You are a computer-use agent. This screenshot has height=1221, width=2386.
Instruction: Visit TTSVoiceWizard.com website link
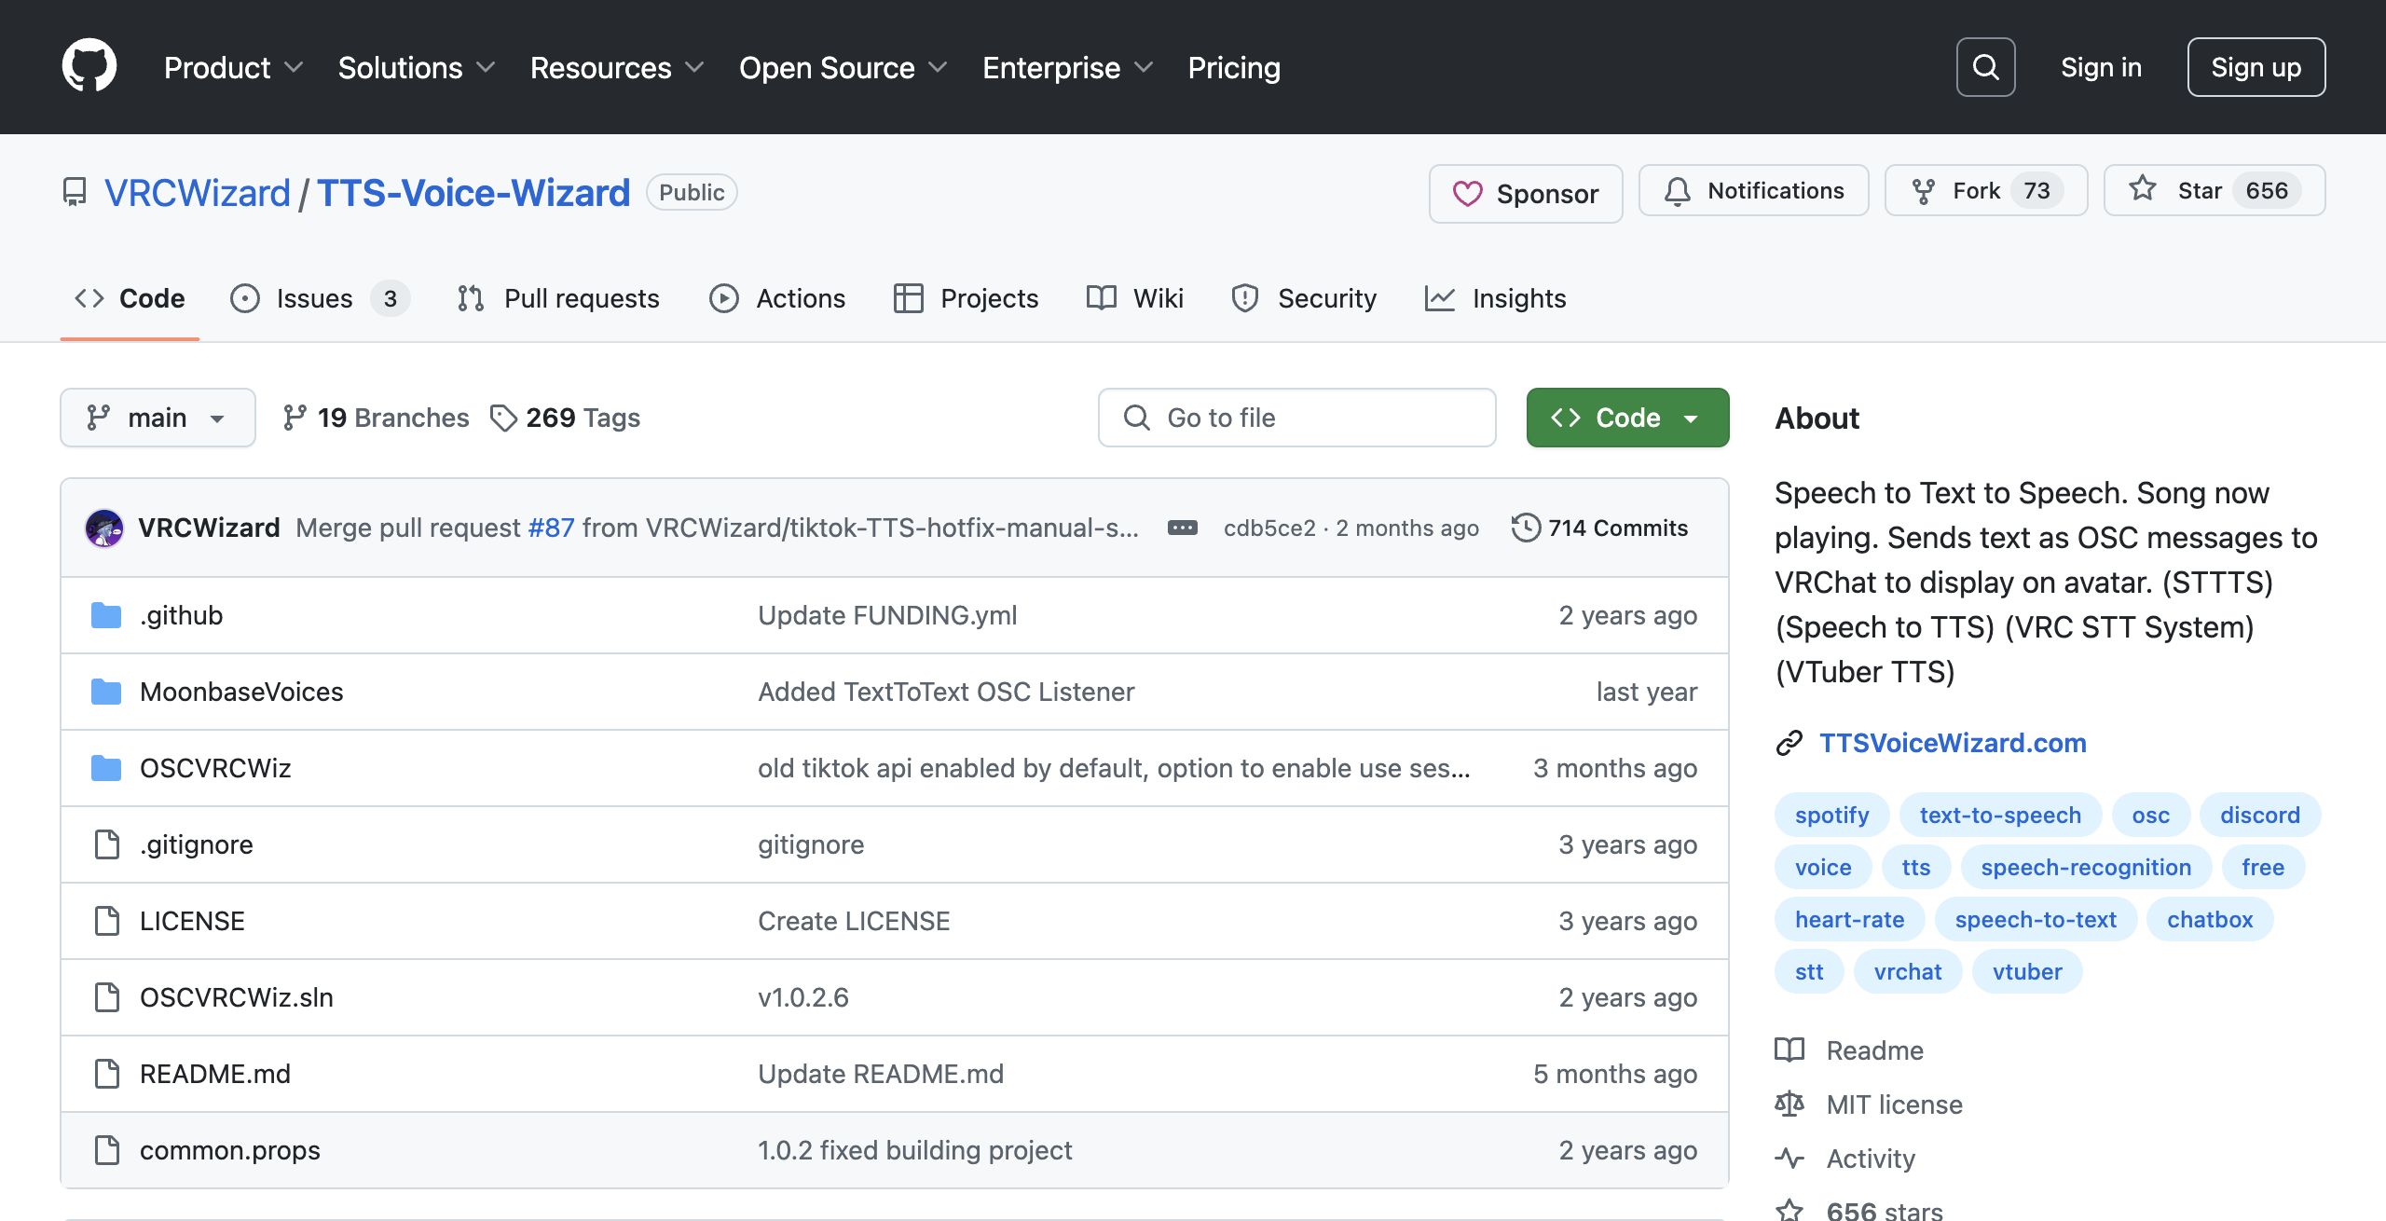click(1953, 743)
